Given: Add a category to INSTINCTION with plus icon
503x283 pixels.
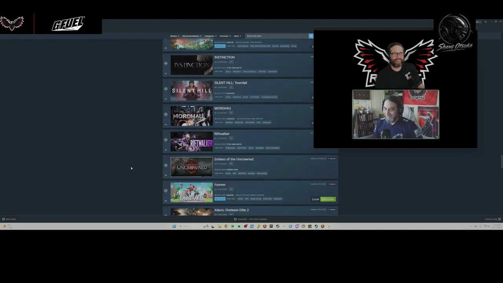Looking at the screenshot, I should pyautogui.click(x=231, y=62).
